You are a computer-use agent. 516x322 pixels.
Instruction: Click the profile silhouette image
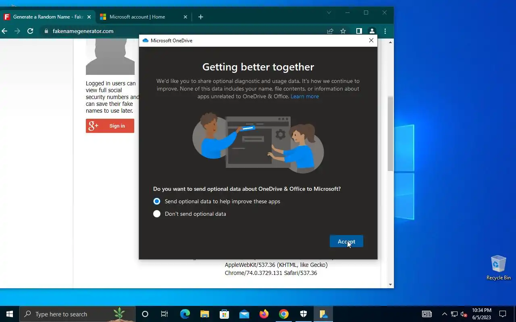coord(110,57)
